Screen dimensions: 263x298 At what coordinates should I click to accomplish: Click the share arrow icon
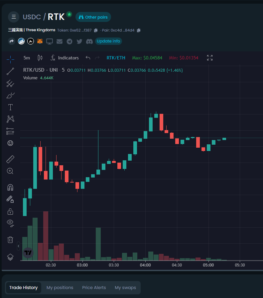[12, 41]
